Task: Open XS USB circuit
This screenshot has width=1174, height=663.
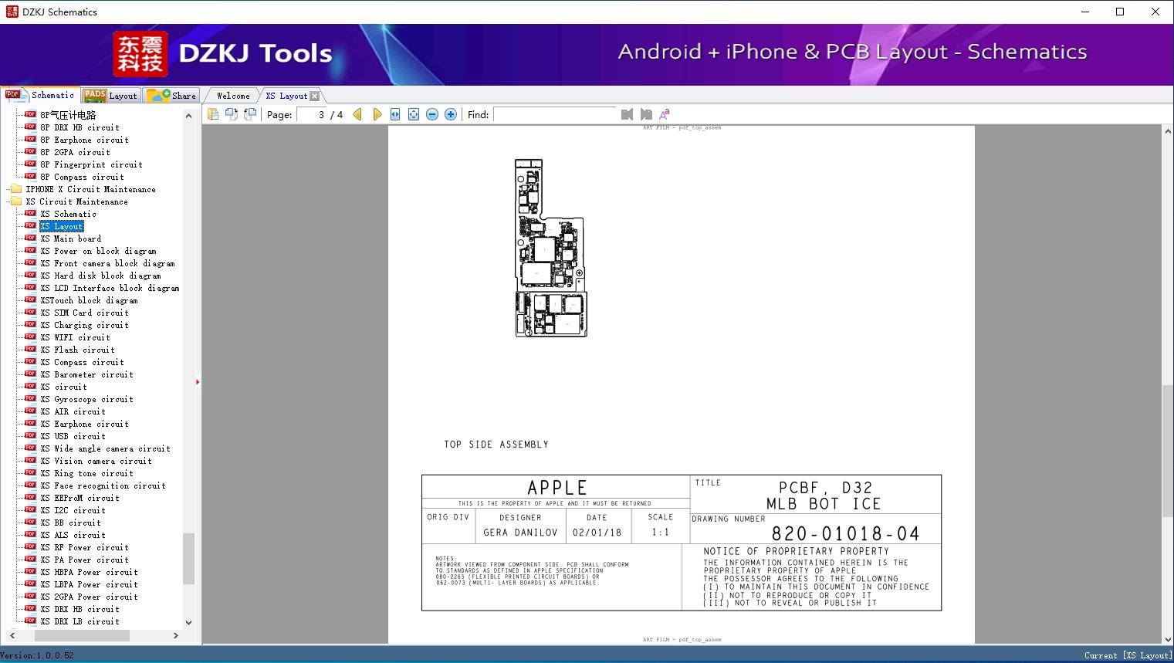Action: pos(73,436)
